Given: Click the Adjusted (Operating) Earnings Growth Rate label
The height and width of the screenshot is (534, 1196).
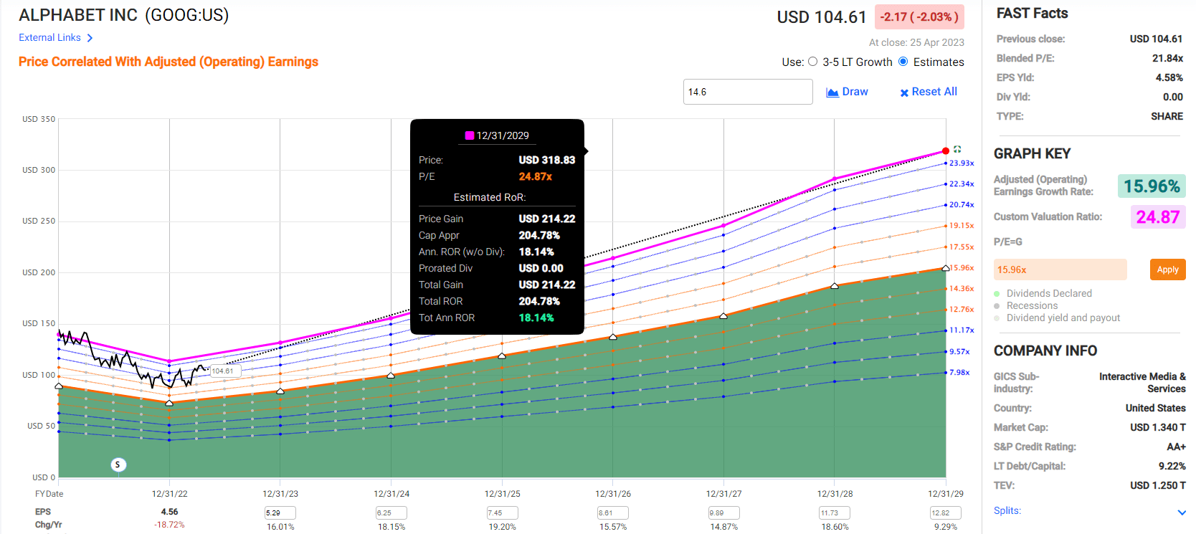Looking at the screenshot, I should click(x=1043, y=186).
